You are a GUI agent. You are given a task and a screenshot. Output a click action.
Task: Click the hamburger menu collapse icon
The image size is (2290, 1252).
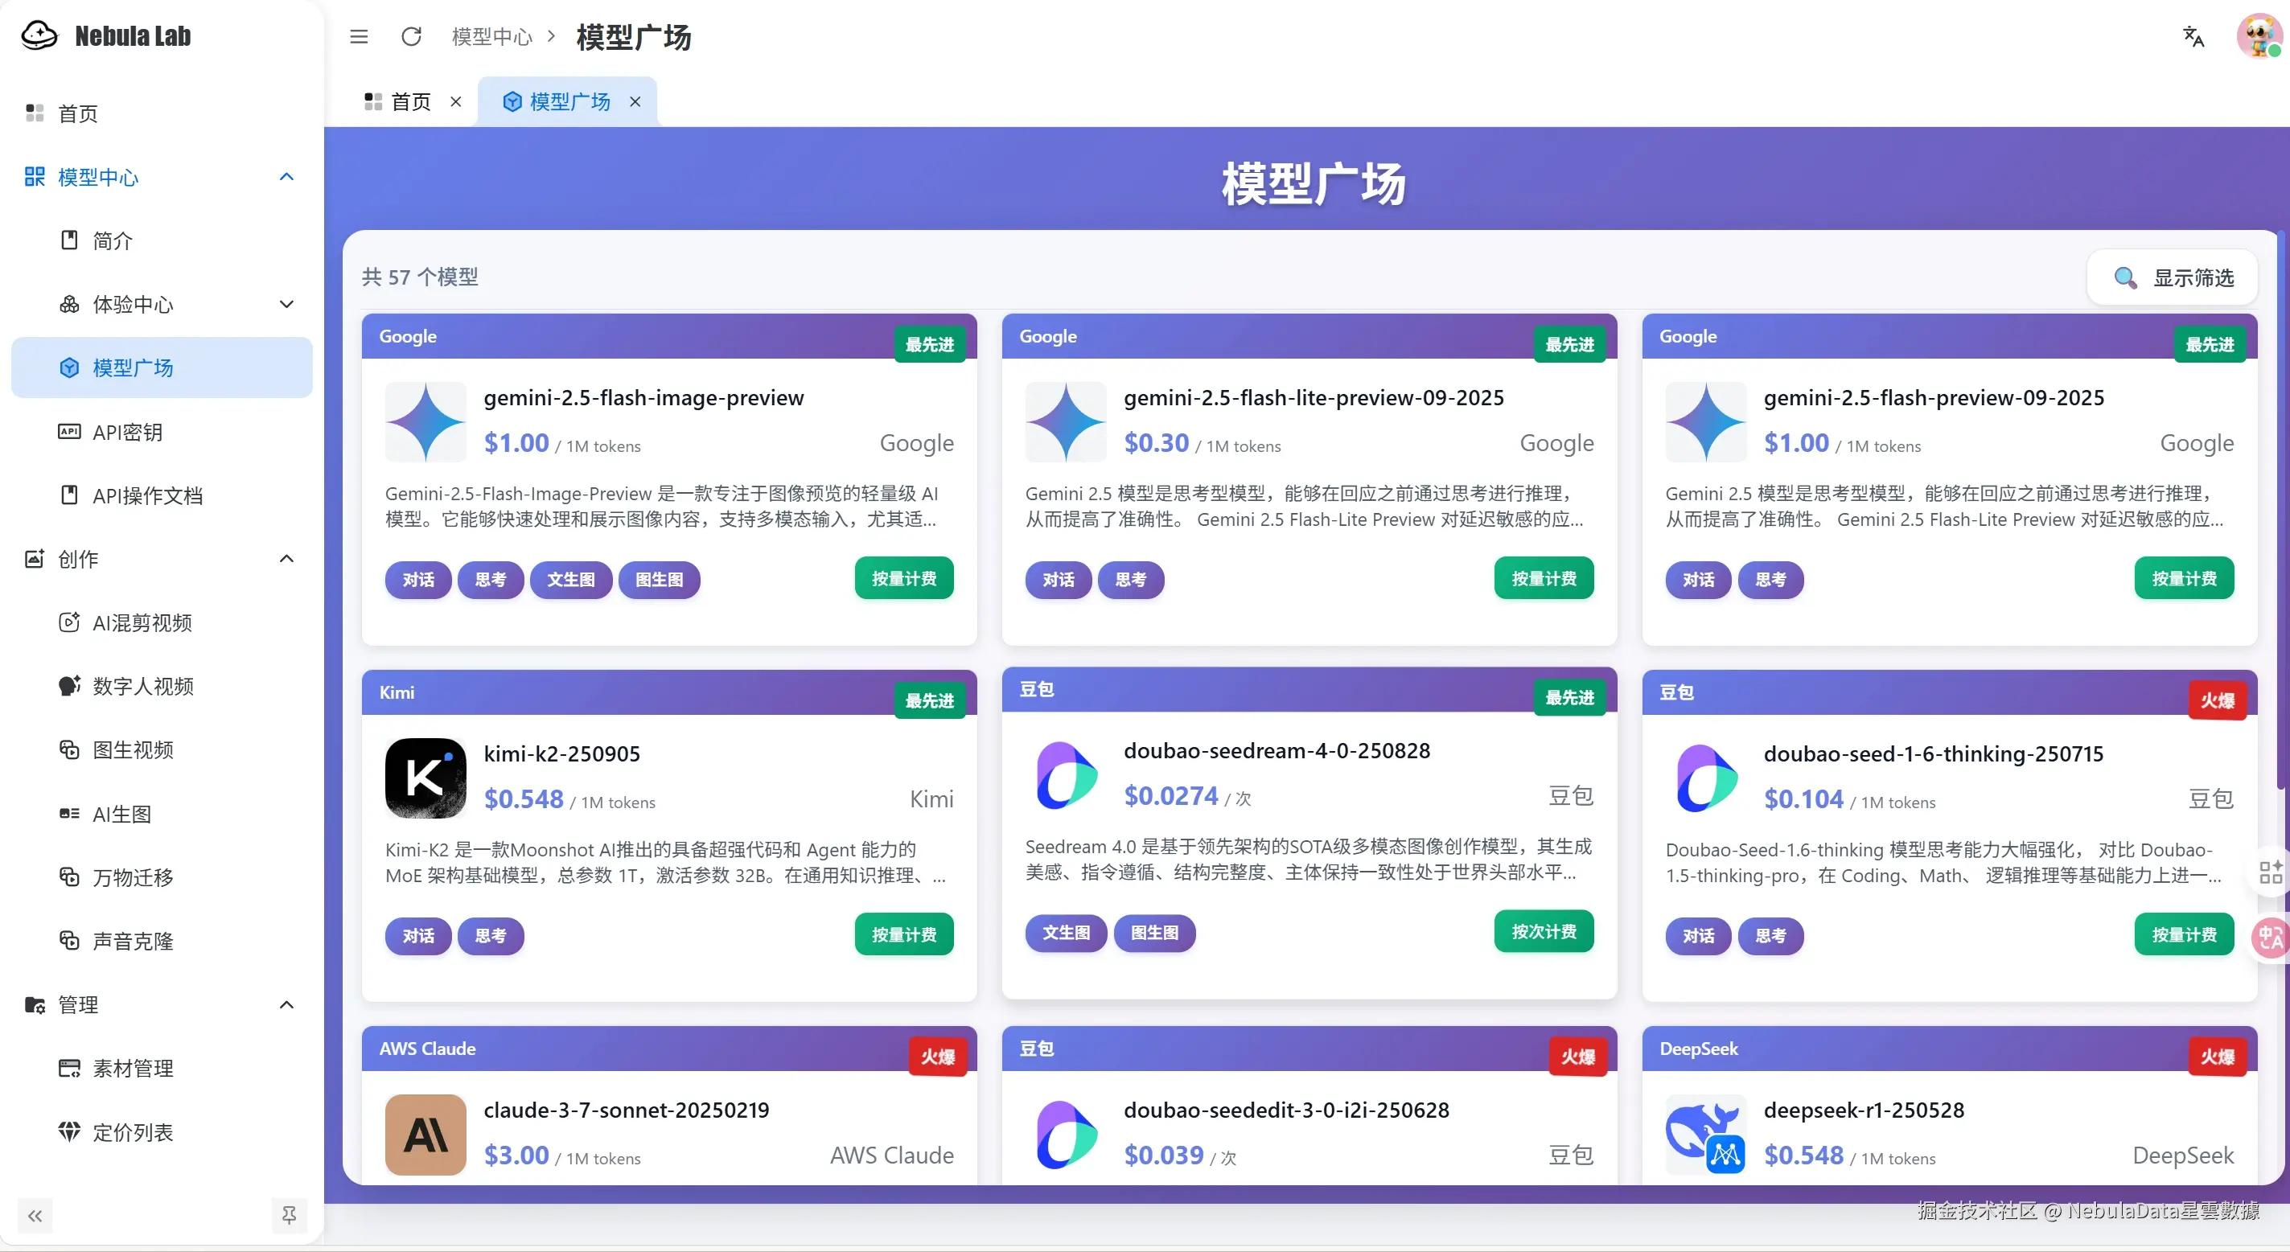click(358, 36)
